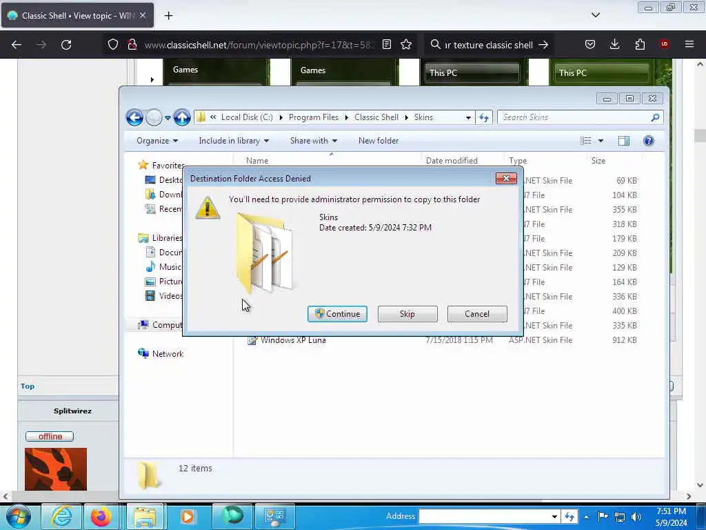Open the Firefox tracking protection shield icon

pyautogui.click(x=113, y=45)
